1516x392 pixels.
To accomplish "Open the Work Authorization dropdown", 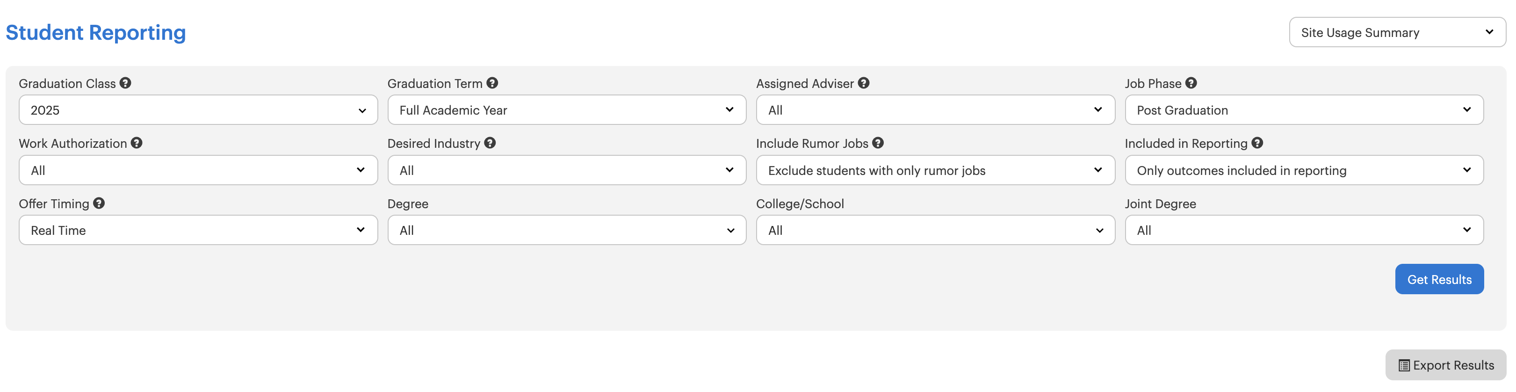I will click(x=198, y=170).
